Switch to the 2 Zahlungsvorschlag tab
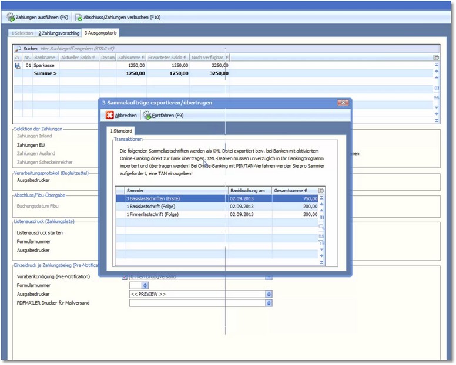456x365 pixels. (x=59, y=33)
